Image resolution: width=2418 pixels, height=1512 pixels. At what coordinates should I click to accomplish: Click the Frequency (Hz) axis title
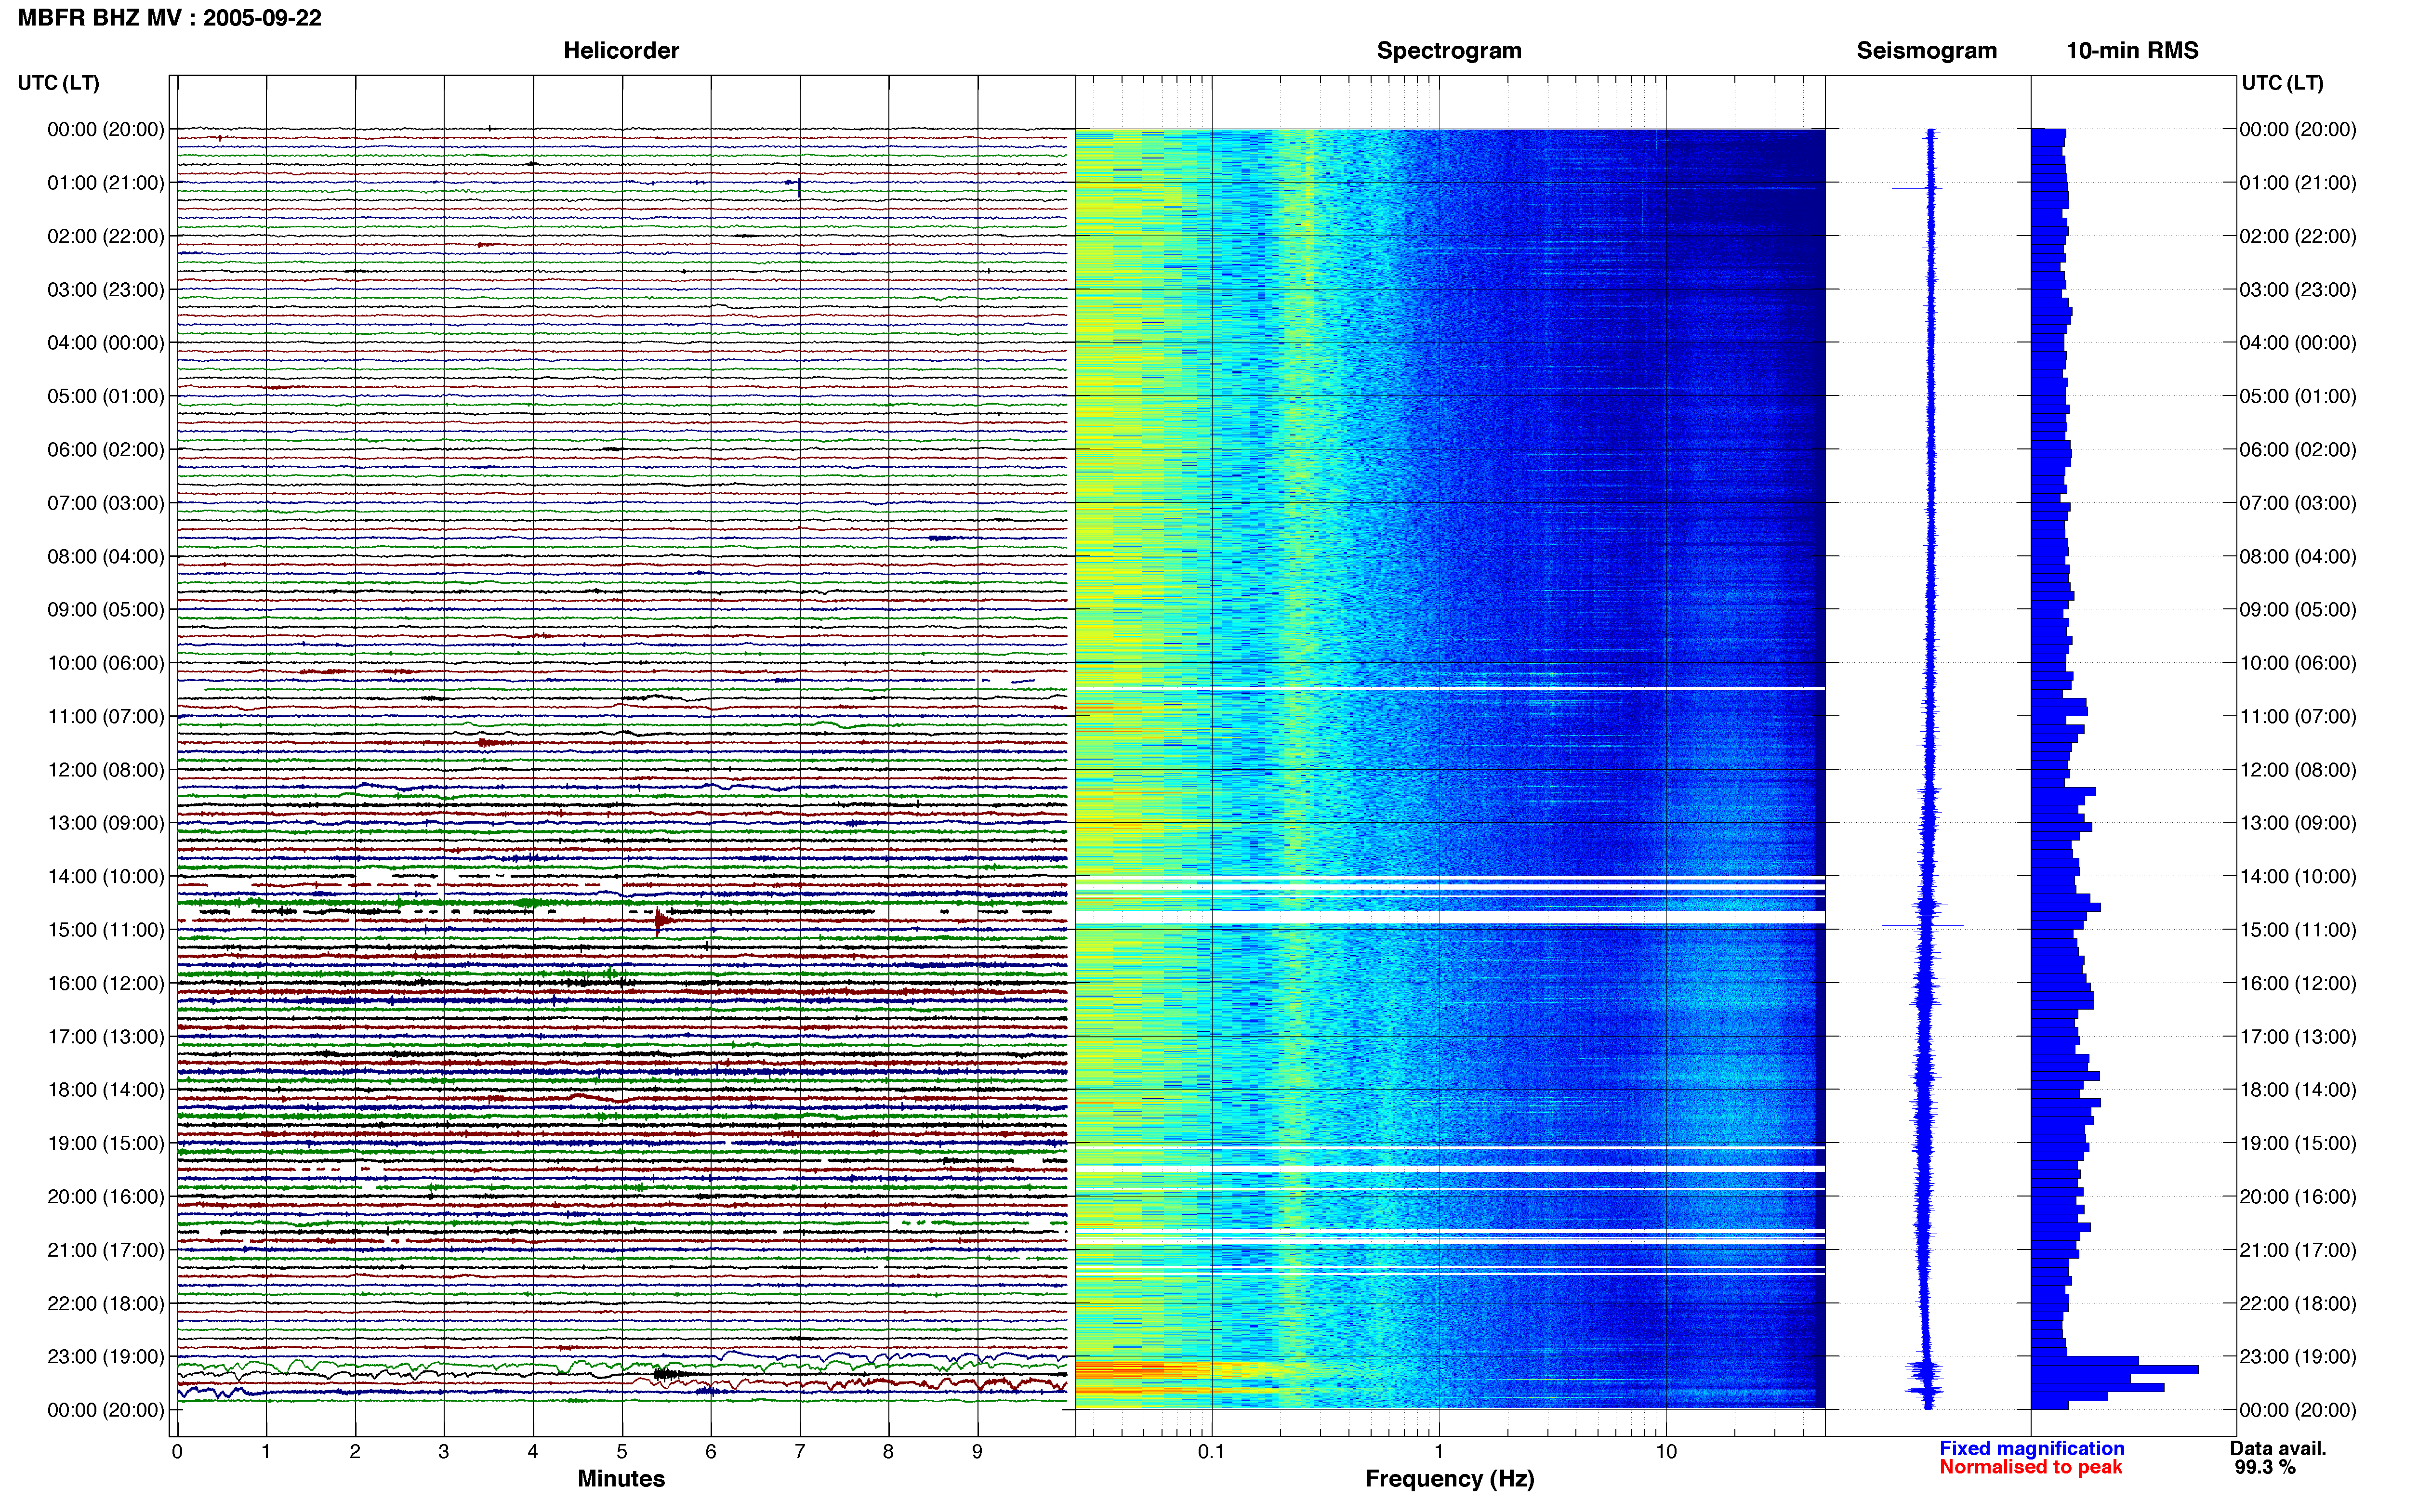click(x=1449, y=1479)
